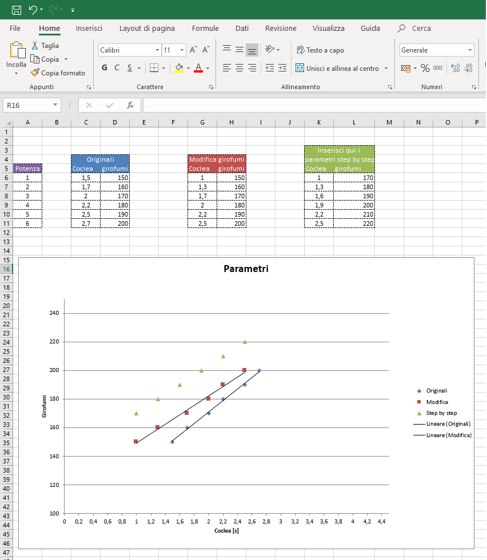This screenshot has width=487, height=560.
Task: Toggle Testo a capo text wrapping
Action: tap(320, 50)
